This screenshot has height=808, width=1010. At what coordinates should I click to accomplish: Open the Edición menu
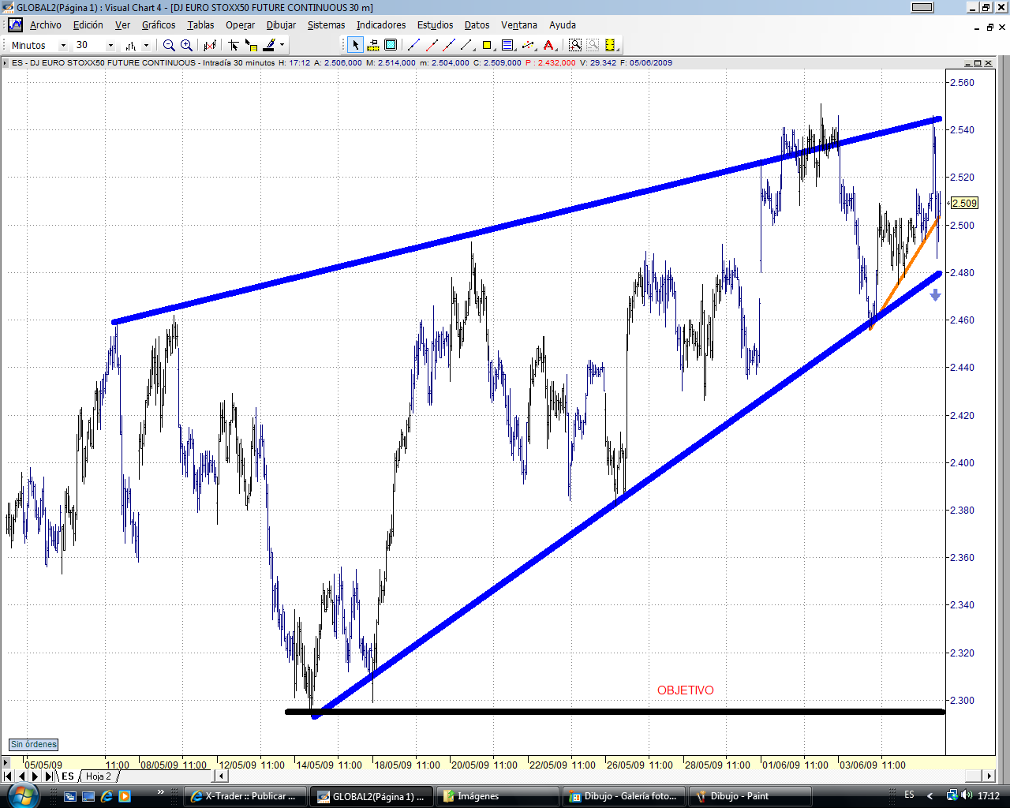click(x=88, y=25)
